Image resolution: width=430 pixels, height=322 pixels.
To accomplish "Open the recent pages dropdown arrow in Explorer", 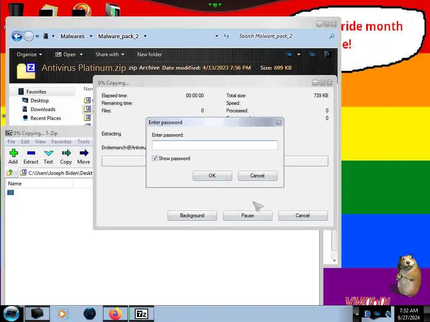I will tap(37, 36).
